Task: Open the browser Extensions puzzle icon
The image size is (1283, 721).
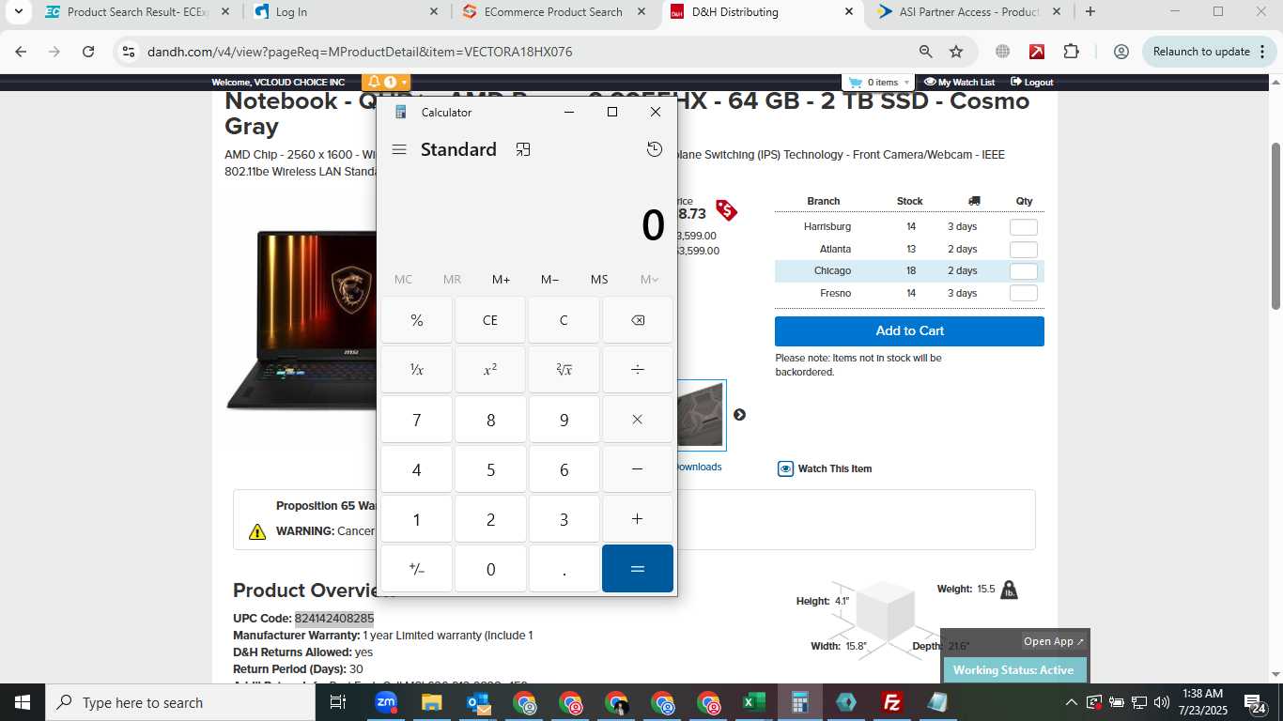Action: [x=1072, y=52]
